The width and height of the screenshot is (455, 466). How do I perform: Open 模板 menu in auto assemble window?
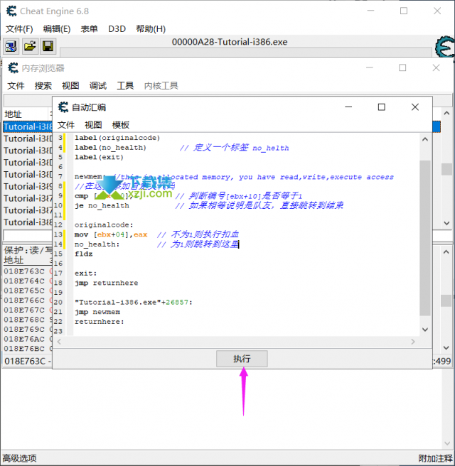[x=121, y=125]
